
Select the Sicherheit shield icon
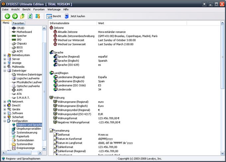(x=9, y=117)
